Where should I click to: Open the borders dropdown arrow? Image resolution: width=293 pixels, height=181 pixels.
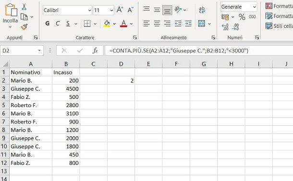[x=95, y=24]
